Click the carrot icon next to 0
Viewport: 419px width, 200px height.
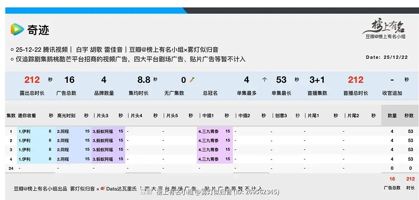pyautogui.click(x=191, y=80)
